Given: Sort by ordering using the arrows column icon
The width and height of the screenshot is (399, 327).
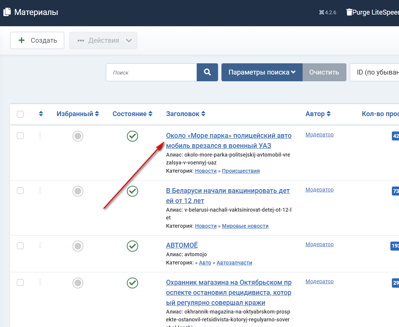Looking at the screenshot, I should (x=41, y=114).
